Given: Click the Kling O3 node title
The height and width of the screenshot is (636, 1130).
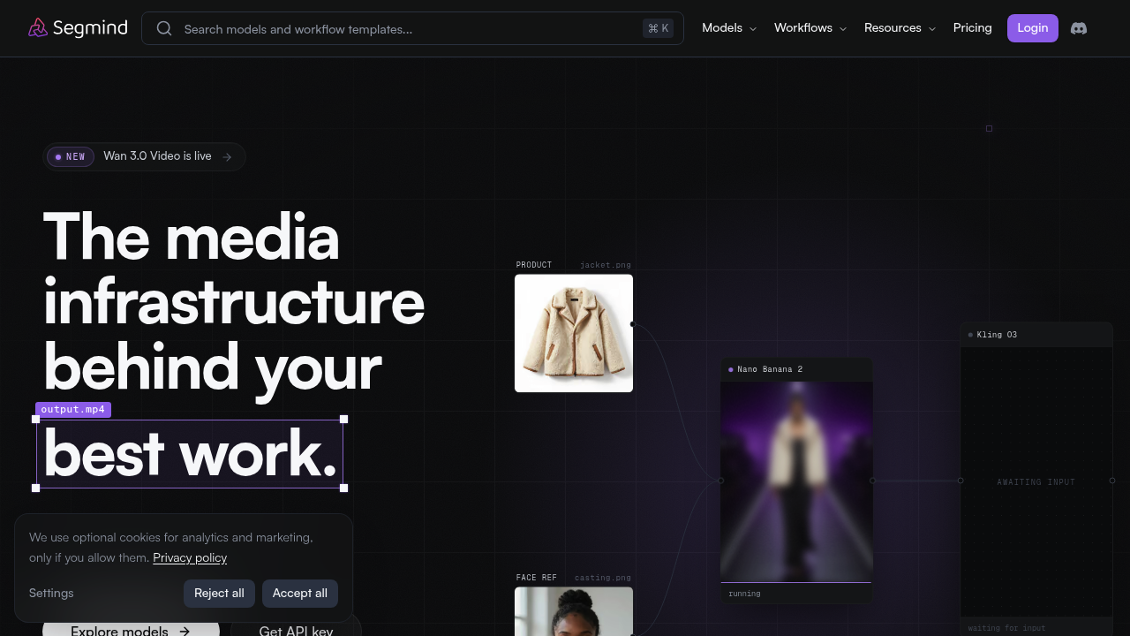Looking at the screenshot, I should point(997,335).
